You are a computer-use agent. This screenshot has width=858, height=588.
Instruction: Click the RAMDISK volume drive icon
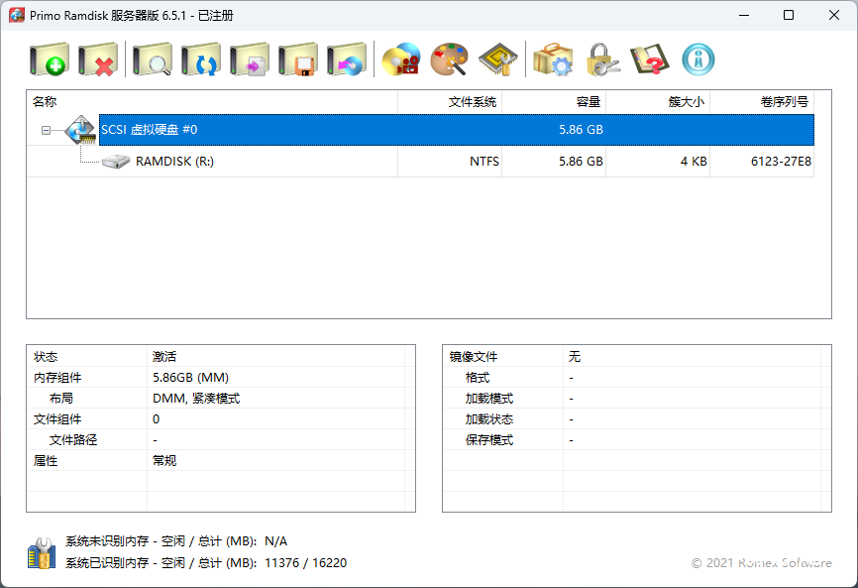click(116, 162)
